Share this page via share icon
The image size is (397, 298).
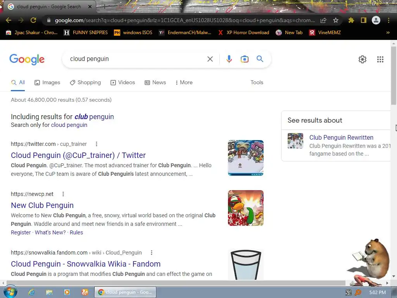[323, 20]
